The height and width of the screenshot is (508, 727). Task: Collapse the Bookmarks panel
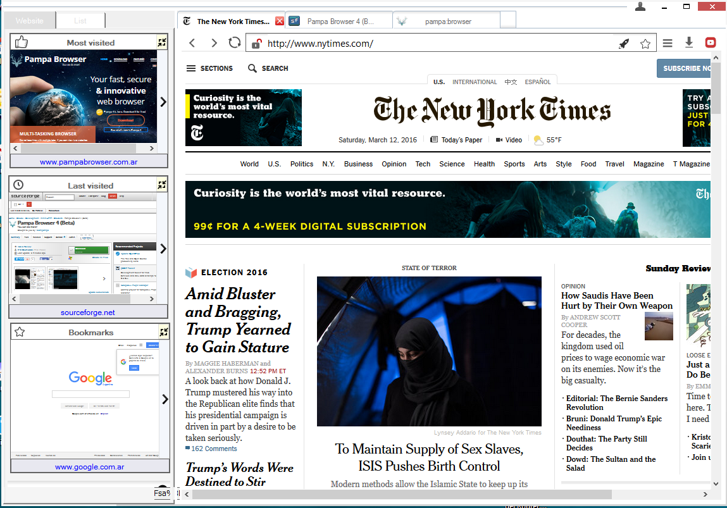coord(164,331)
